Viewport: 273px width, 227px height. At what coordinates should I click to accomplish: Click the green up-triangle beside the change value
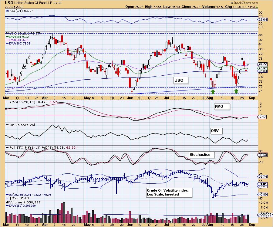pos(257,7)
